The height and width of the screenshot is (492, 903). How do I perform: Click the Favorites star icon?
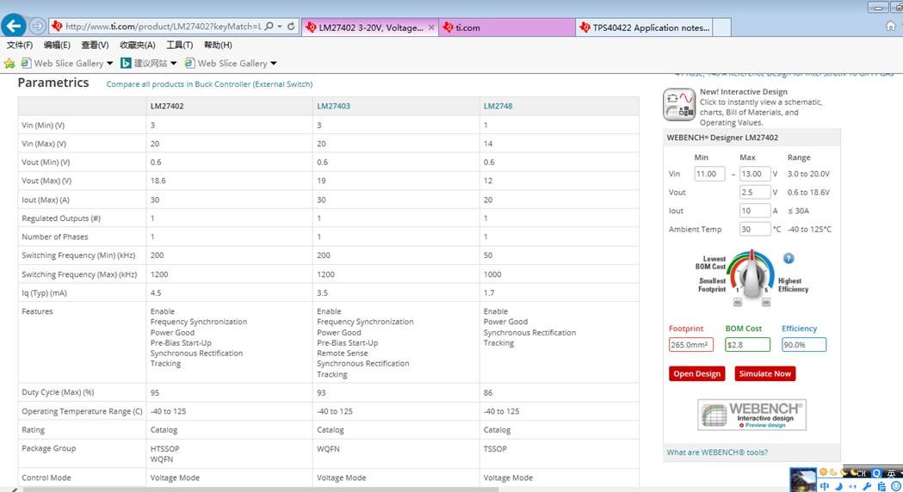tap(9, 64)
